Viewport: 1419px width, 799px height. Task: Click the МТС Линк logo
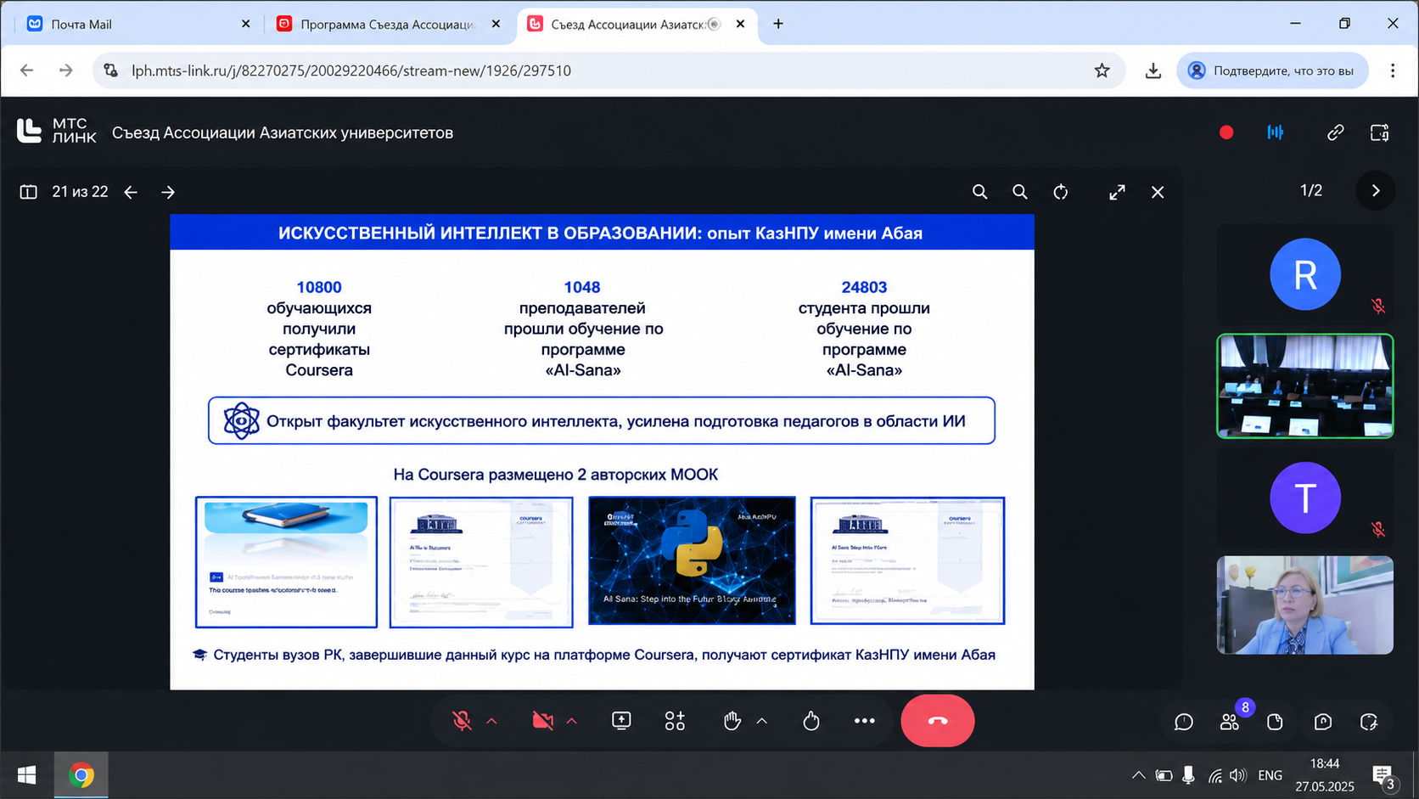pyautogui.click(x=57, y=131)
